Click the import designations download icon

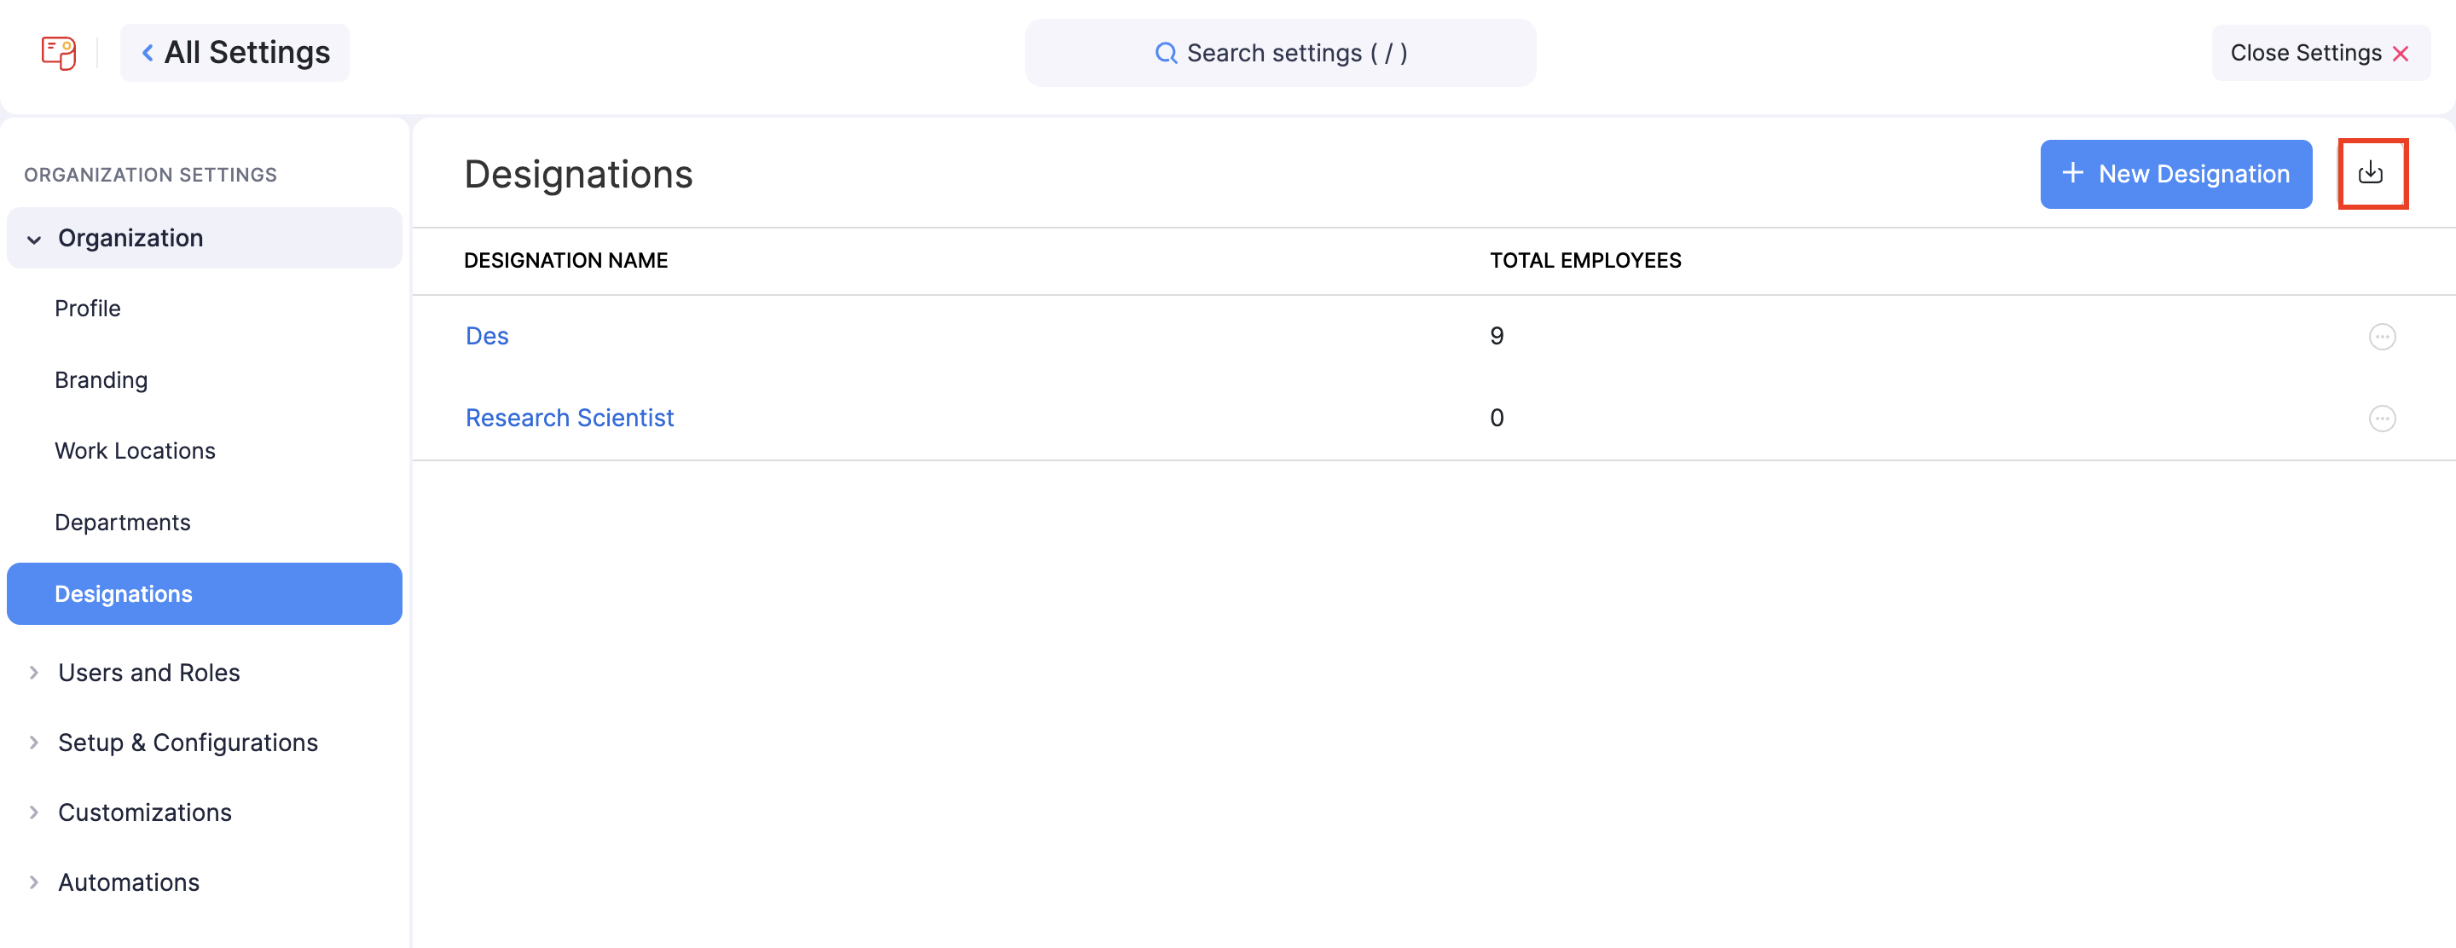pos(2371,173)
